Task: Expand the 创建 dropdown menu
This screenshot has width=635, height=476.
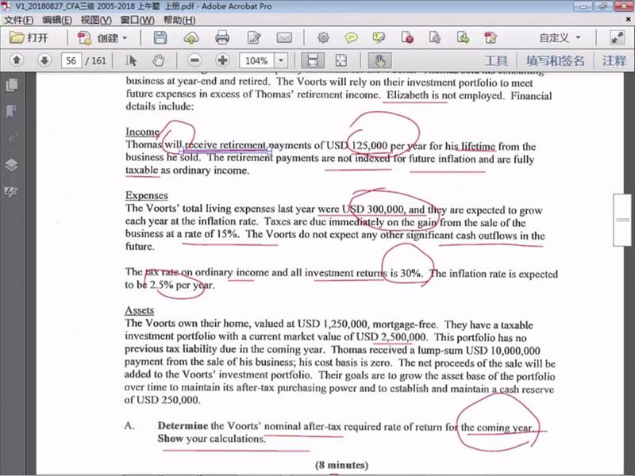Action: pyautogui.click(x=125, y=37)
